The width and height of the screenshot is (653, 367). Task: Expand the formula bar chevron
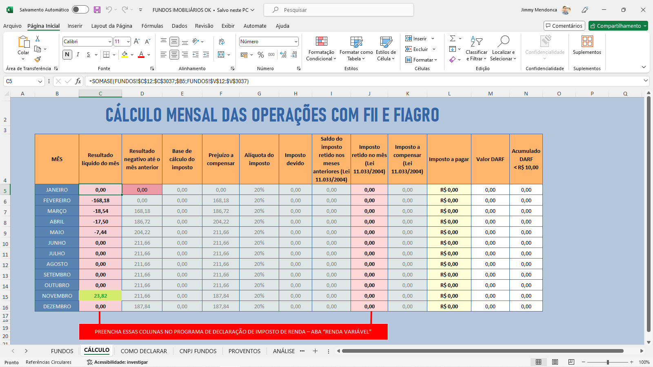point(646,81)
